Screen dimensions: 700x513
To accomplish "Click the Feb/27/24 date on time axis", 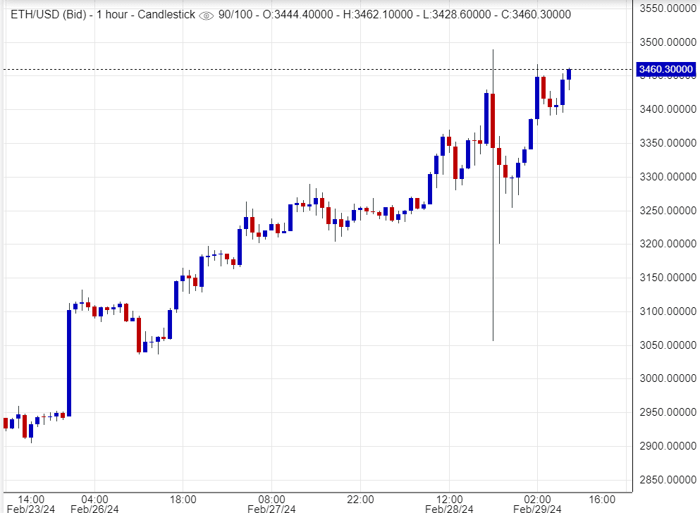I will (x=271, y=508).
